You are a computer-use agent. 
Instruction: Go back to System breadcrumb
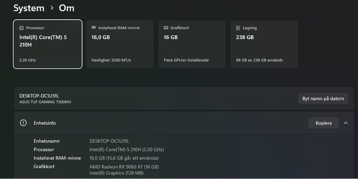[29, 8]
